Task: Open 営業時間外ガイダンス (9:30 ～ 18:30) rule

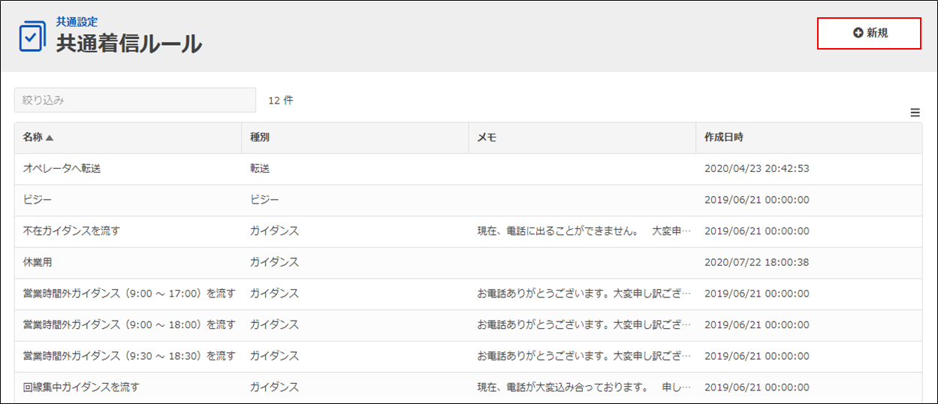Action: 129,356
